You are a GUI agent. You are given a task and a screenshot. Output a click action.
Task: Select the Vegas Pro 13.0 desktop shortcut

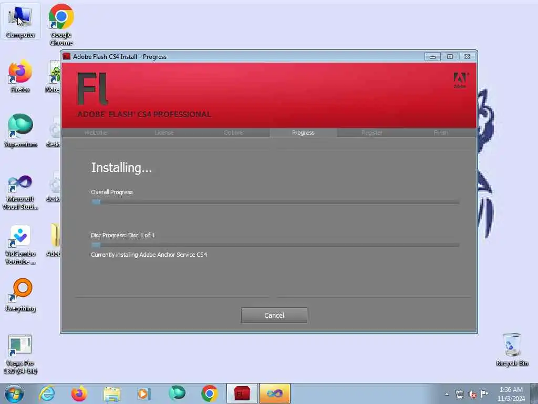(20, 355)
